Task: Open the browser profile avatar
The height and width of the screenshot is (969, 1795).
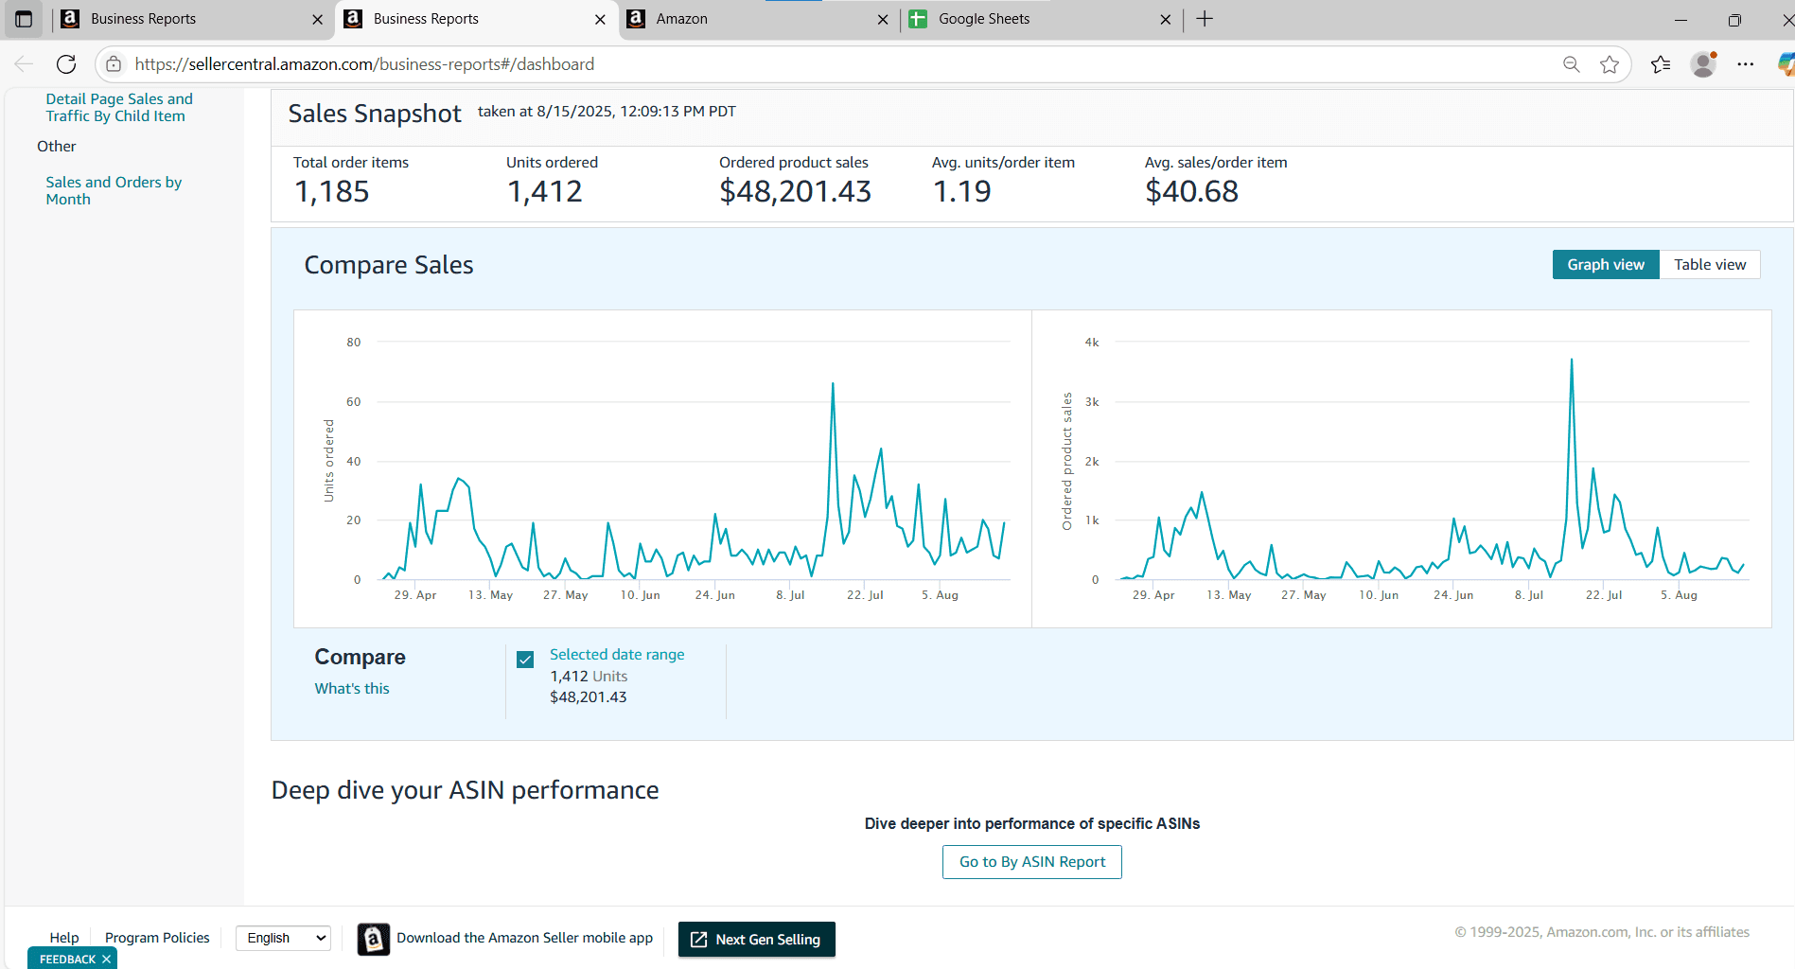Action: point(1704,64)
